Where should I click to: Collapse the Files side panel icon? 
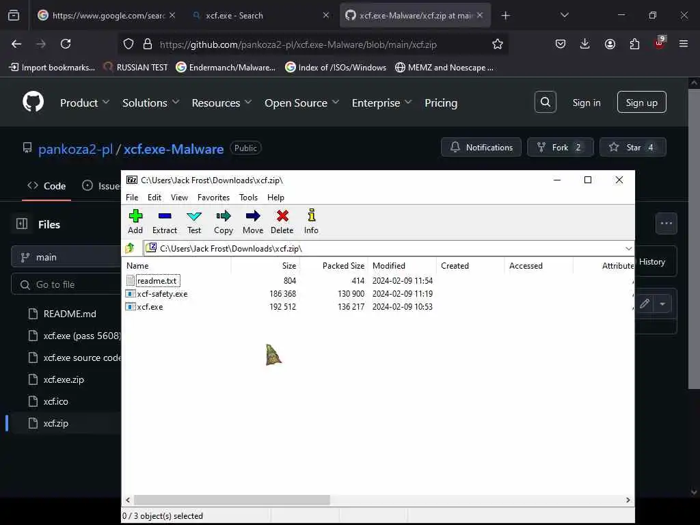pos(22,224)
